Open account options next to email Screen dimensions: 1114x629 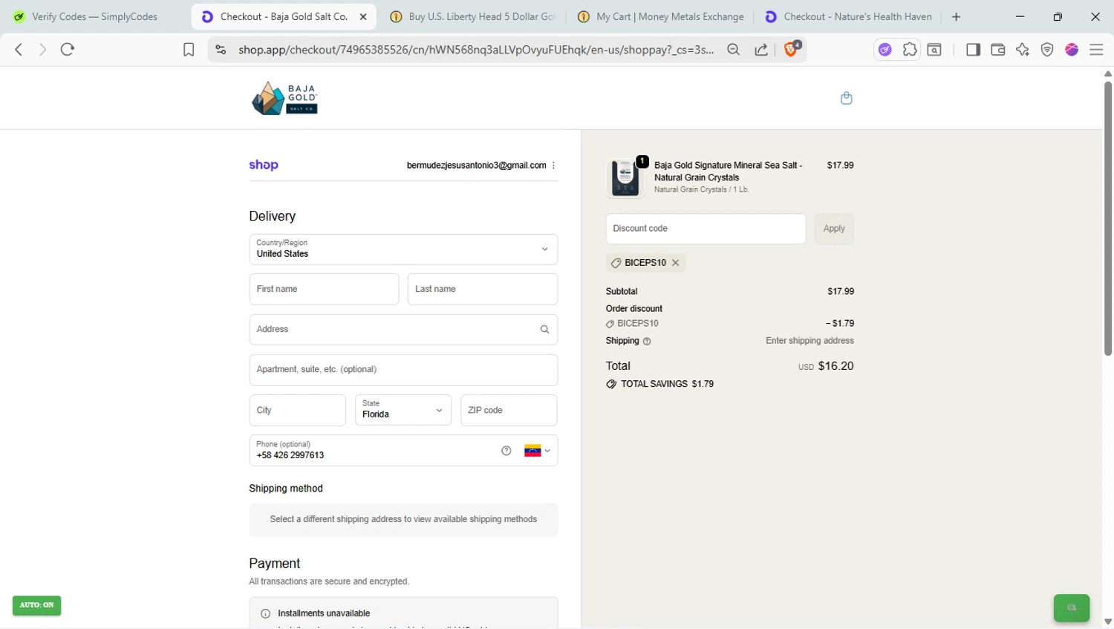(x=554, y=166)
